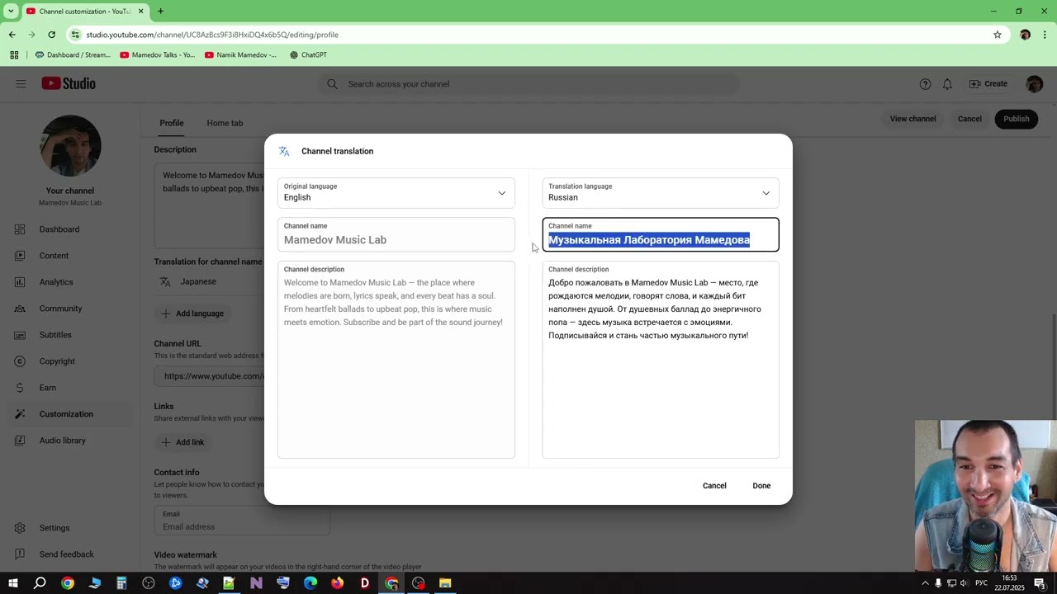Select Customization in the sidebar
Image resolution: width=1057 pixels, height=594 pixels.
click(x=66, y=414)
